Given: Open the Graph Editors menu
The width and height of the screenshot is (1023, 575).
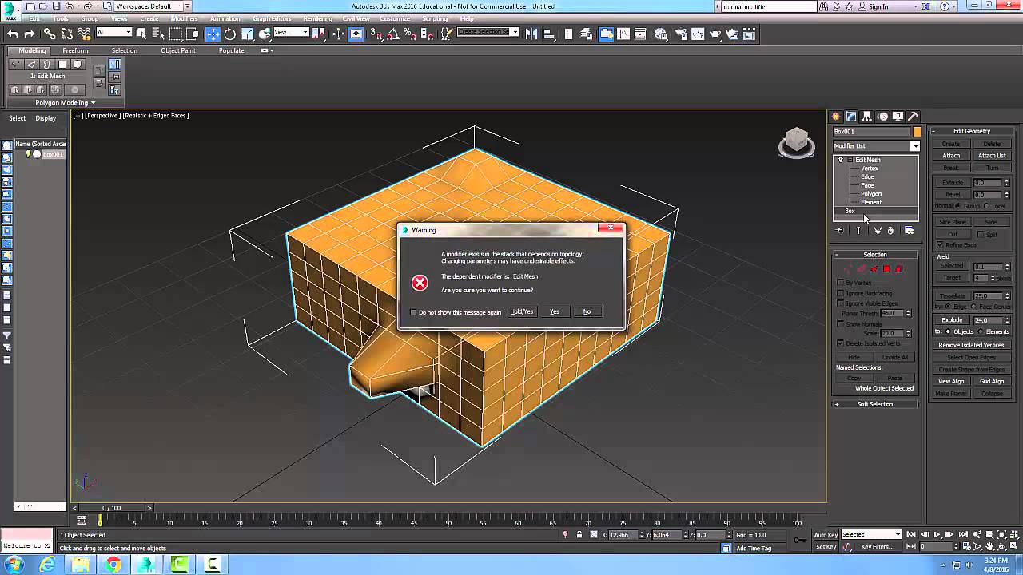Looking at the screenshot, I should 272,19.
